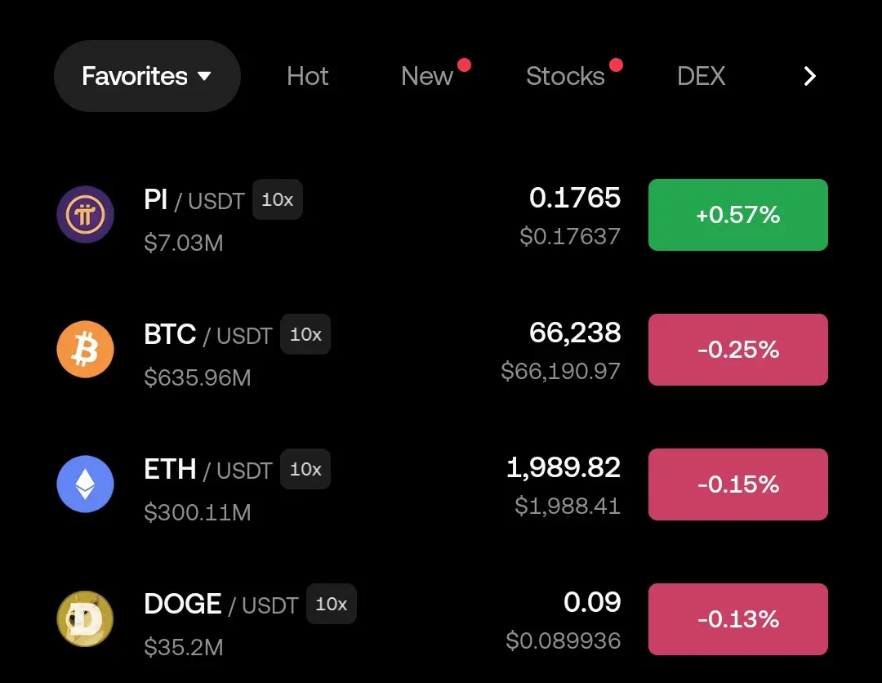882x683 pixels.
Task: Switch to the Stocks tab
Action: (565, 76)
